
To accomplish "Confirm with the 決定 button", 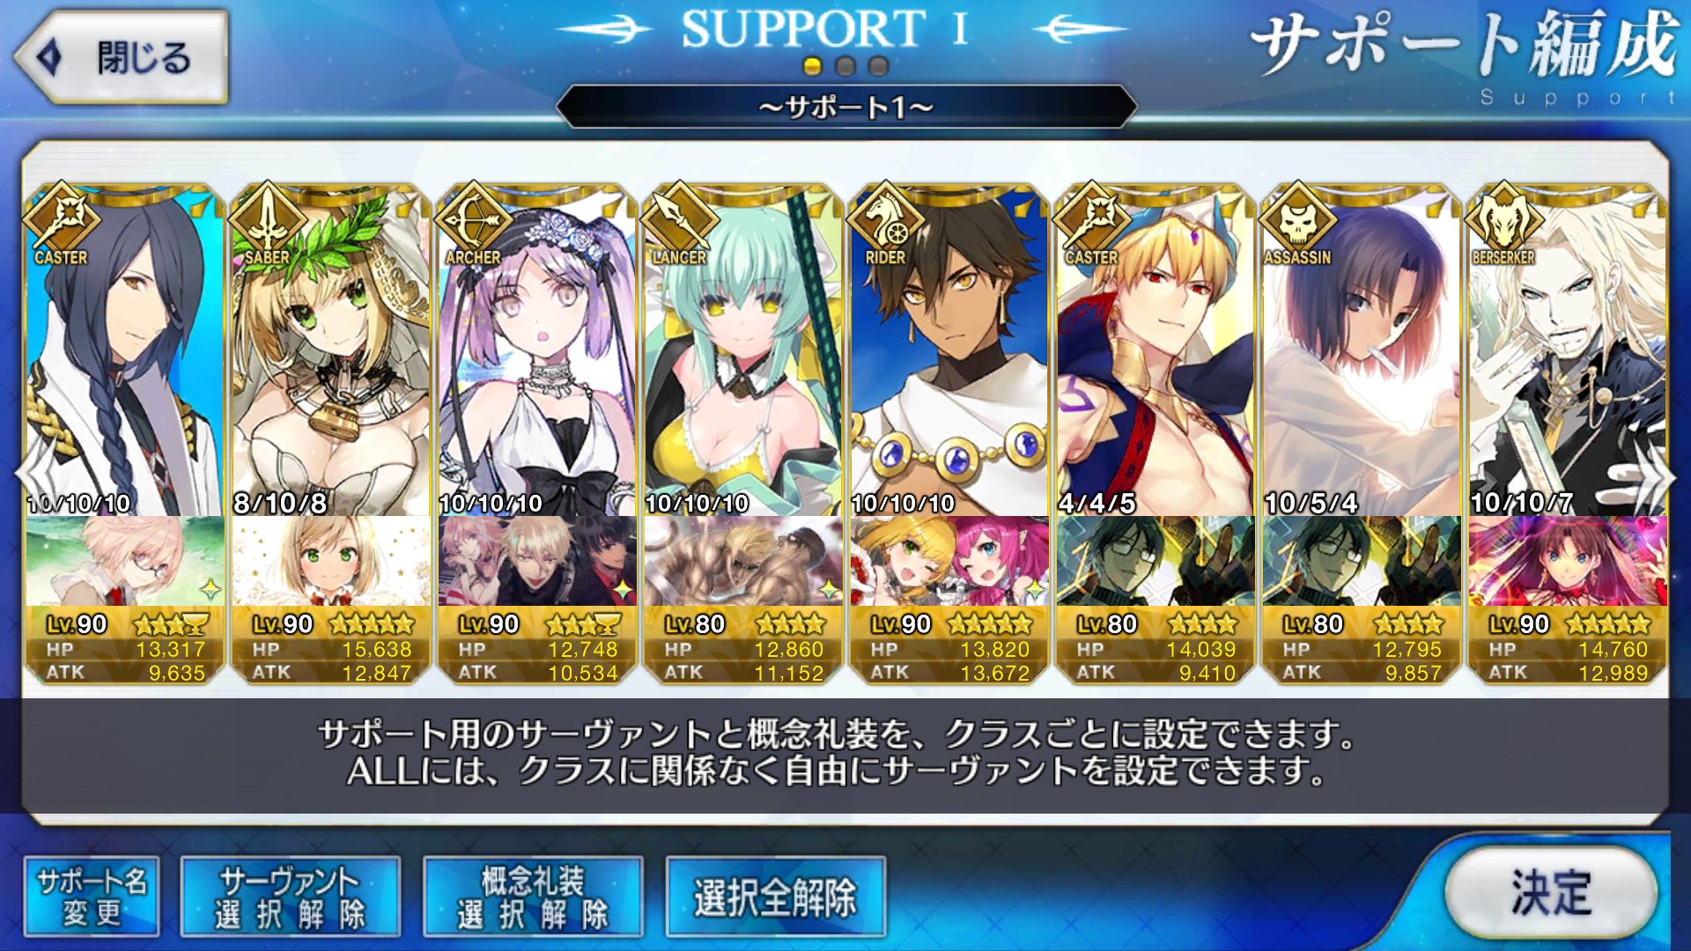I will [x=1551, y=893].
